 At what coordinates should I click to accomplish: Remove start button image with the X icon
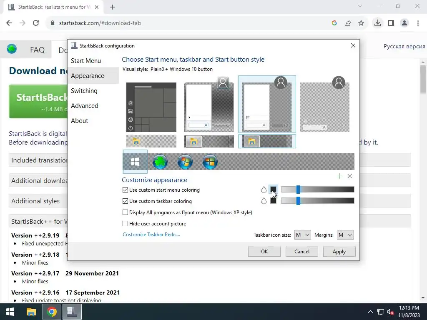tap(350, 176)
